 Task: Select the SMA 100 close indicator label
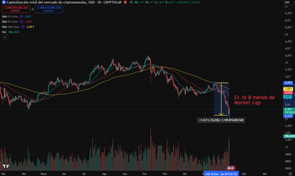click(10, 27)
